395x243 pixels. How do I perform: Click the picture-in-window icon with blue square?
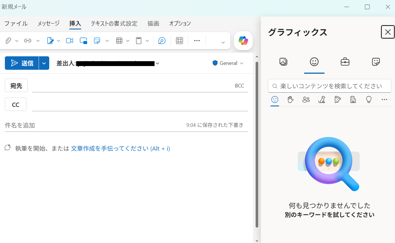(x=83, y=41)
